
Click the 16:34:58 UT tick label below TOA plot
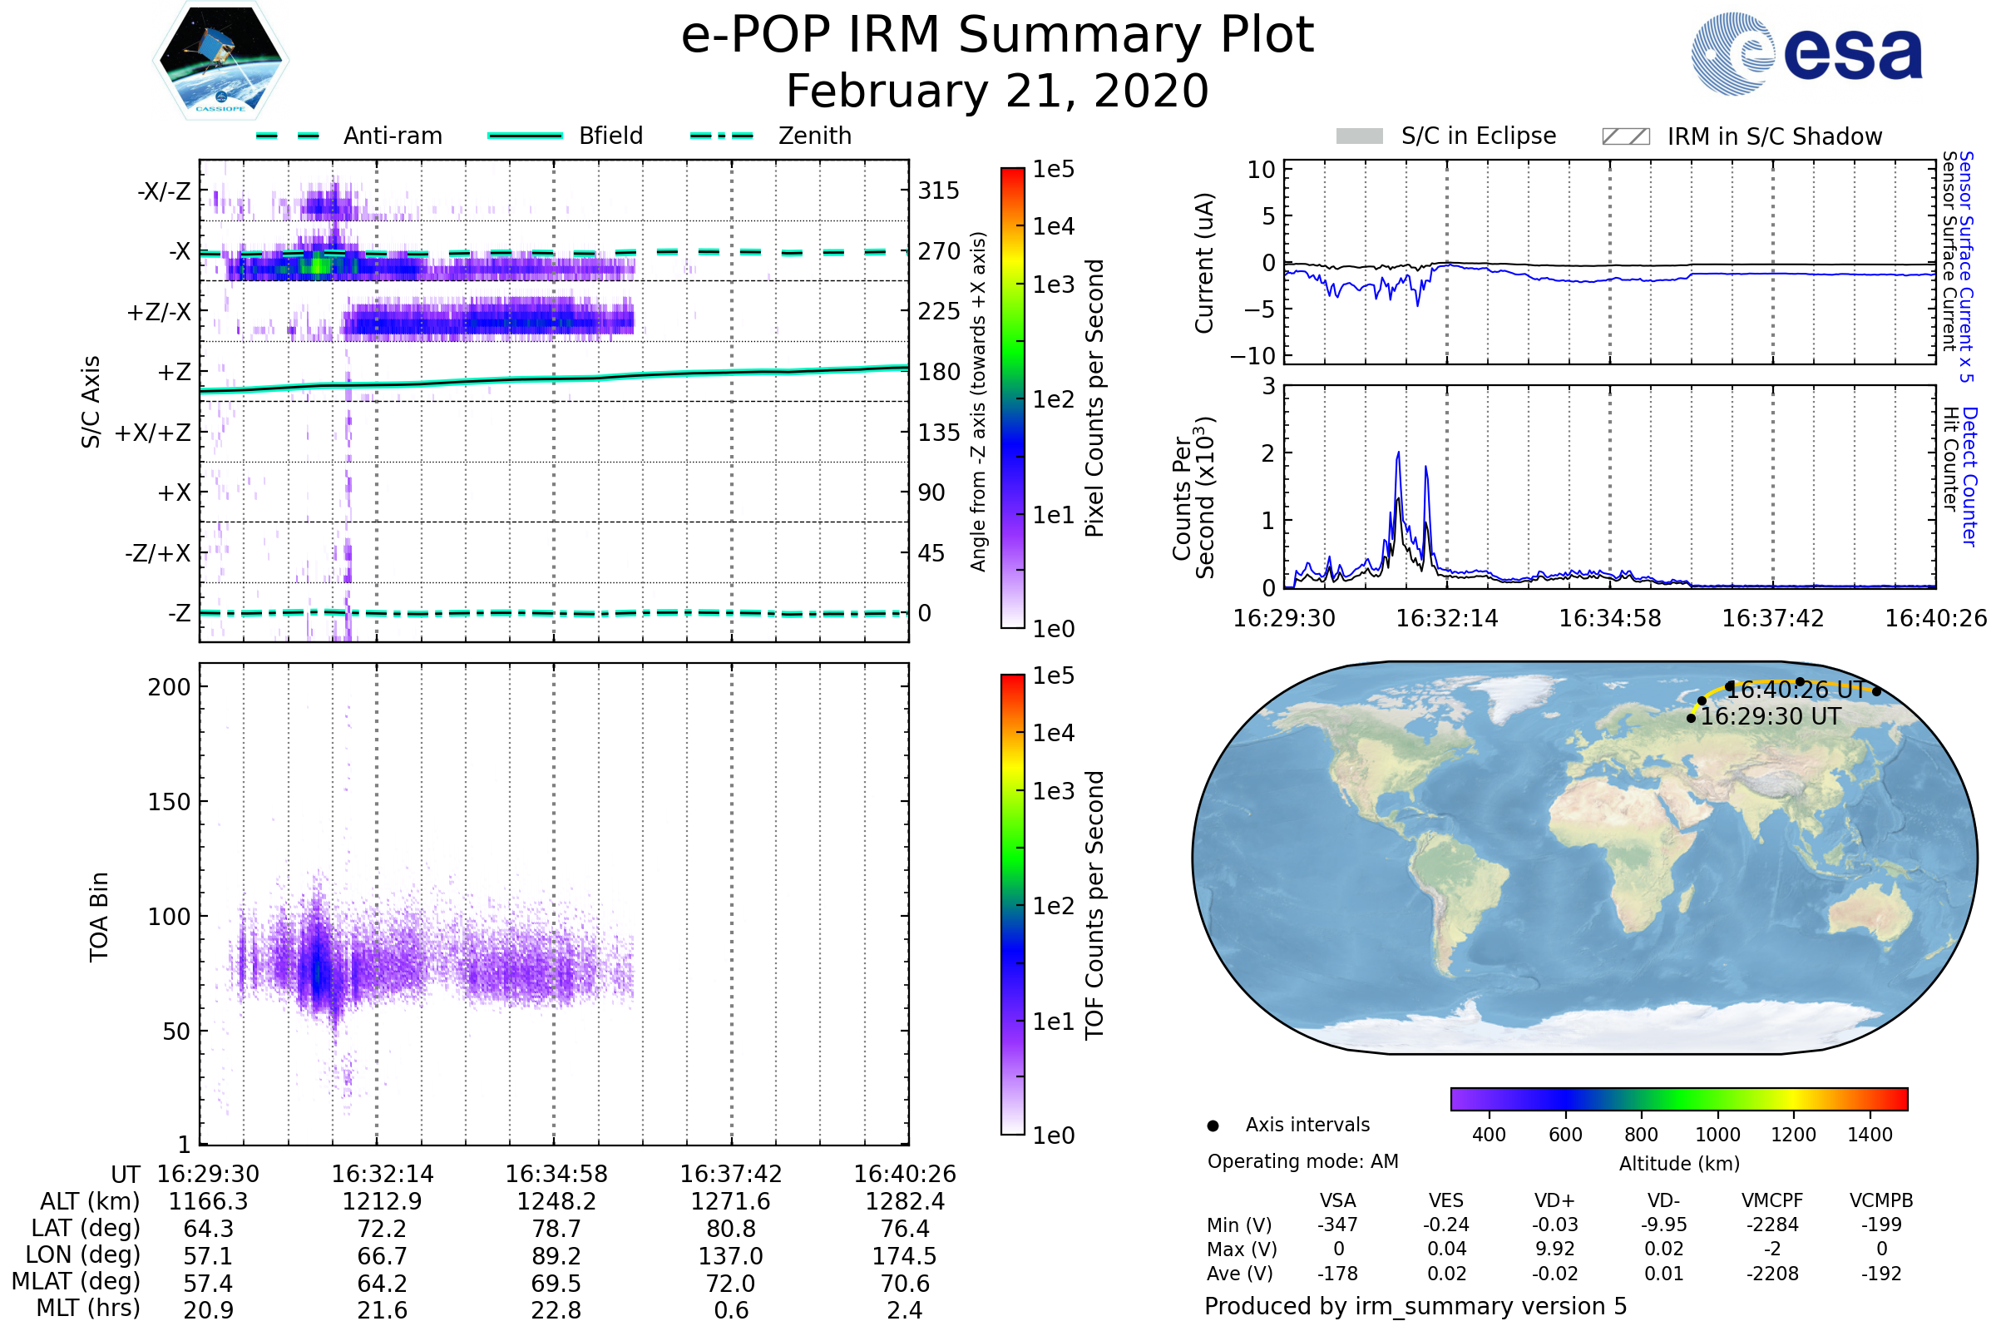(x=556, y=1175)
